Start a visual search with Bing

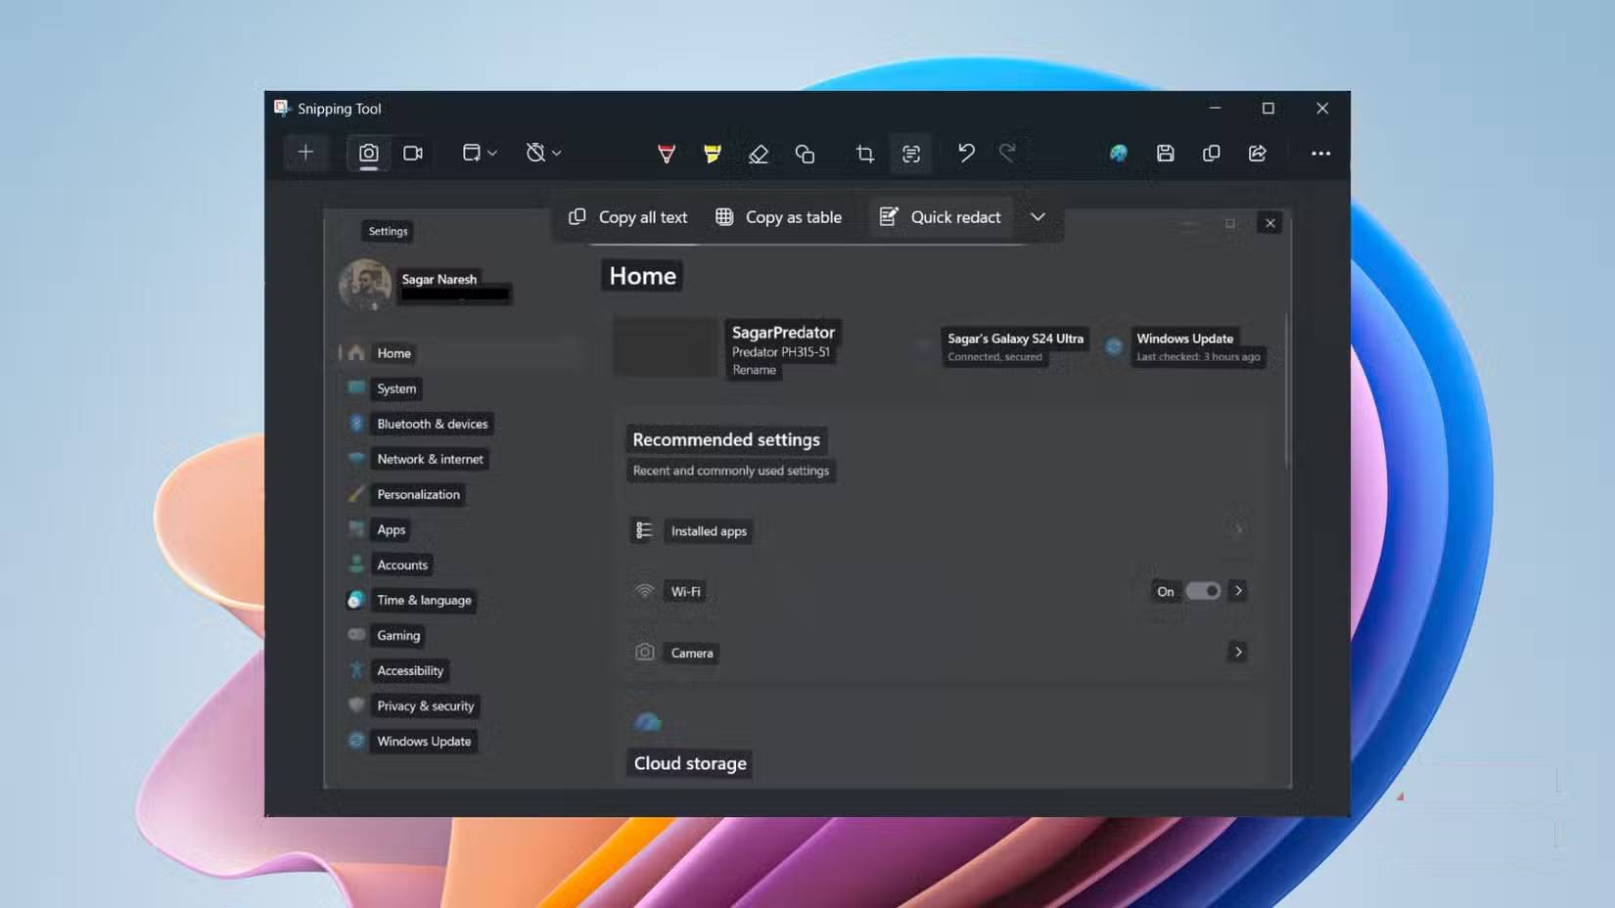(x=1118, y=154)
